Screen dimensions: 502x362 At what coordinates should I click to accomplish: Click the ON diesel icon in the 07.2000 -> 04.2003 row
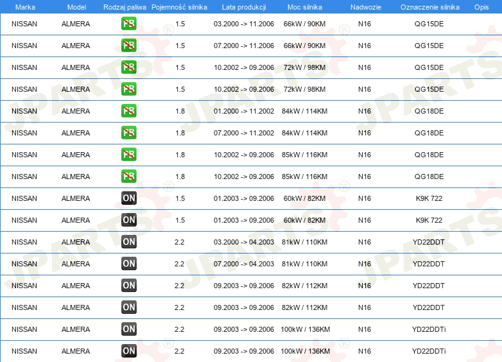coord(128,264)
